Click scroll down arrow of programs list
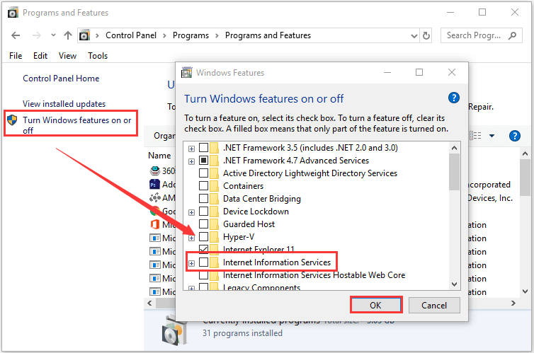The width and height of the screenshot is (534, 353). pos(526,291)
